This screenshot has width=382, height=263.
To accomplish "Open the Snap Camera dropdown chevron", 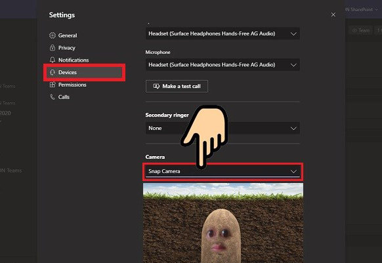I will (293, 171).
